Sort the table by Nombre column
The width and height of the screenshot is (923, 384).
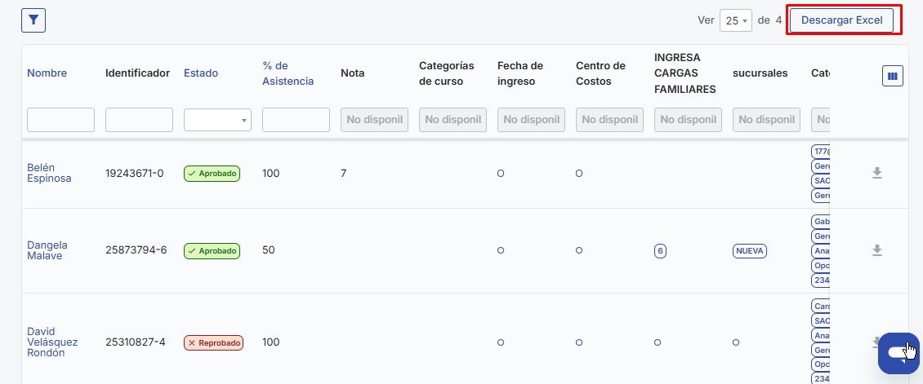47,73
